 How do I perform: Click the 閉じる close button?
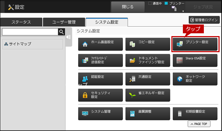(x=128, y=7)
